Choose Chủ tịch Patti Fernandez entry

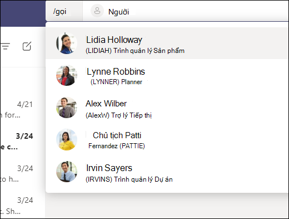click(167, 139)
